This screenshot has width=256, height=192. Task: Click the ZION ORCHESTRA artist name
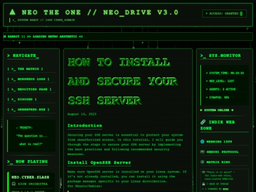tap(33, 184)
